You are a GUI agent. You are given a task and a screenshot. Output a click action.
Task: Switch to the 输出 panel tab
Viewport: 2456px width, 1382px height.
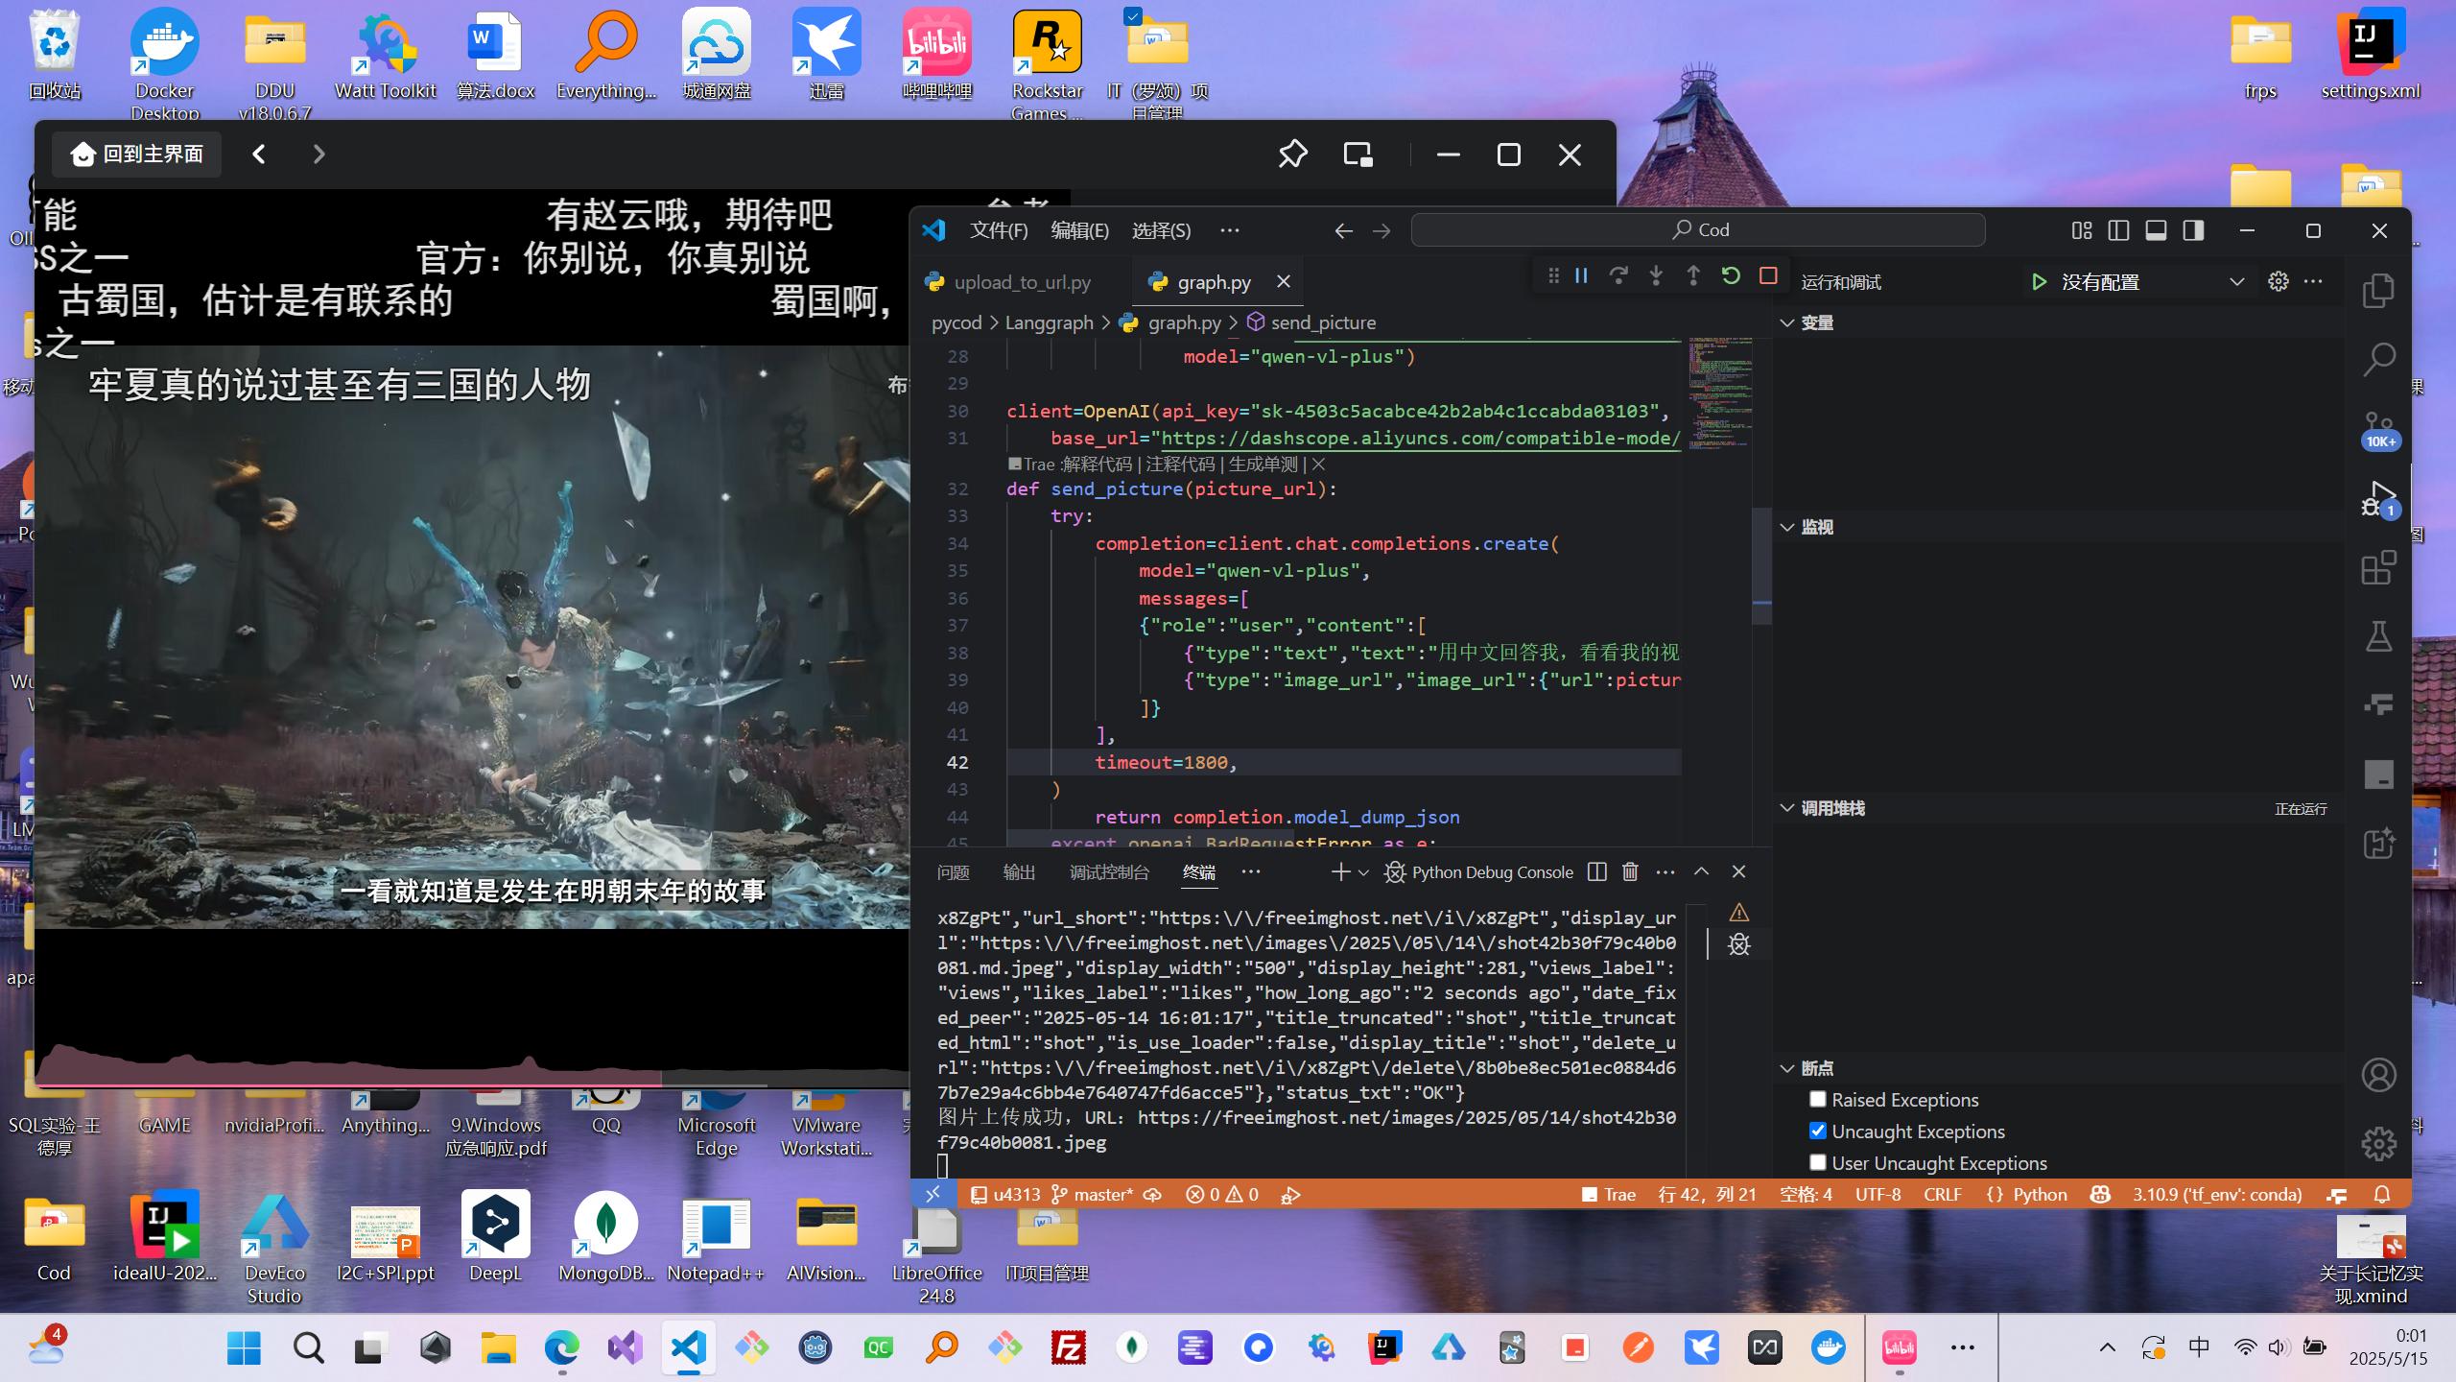1019,871
